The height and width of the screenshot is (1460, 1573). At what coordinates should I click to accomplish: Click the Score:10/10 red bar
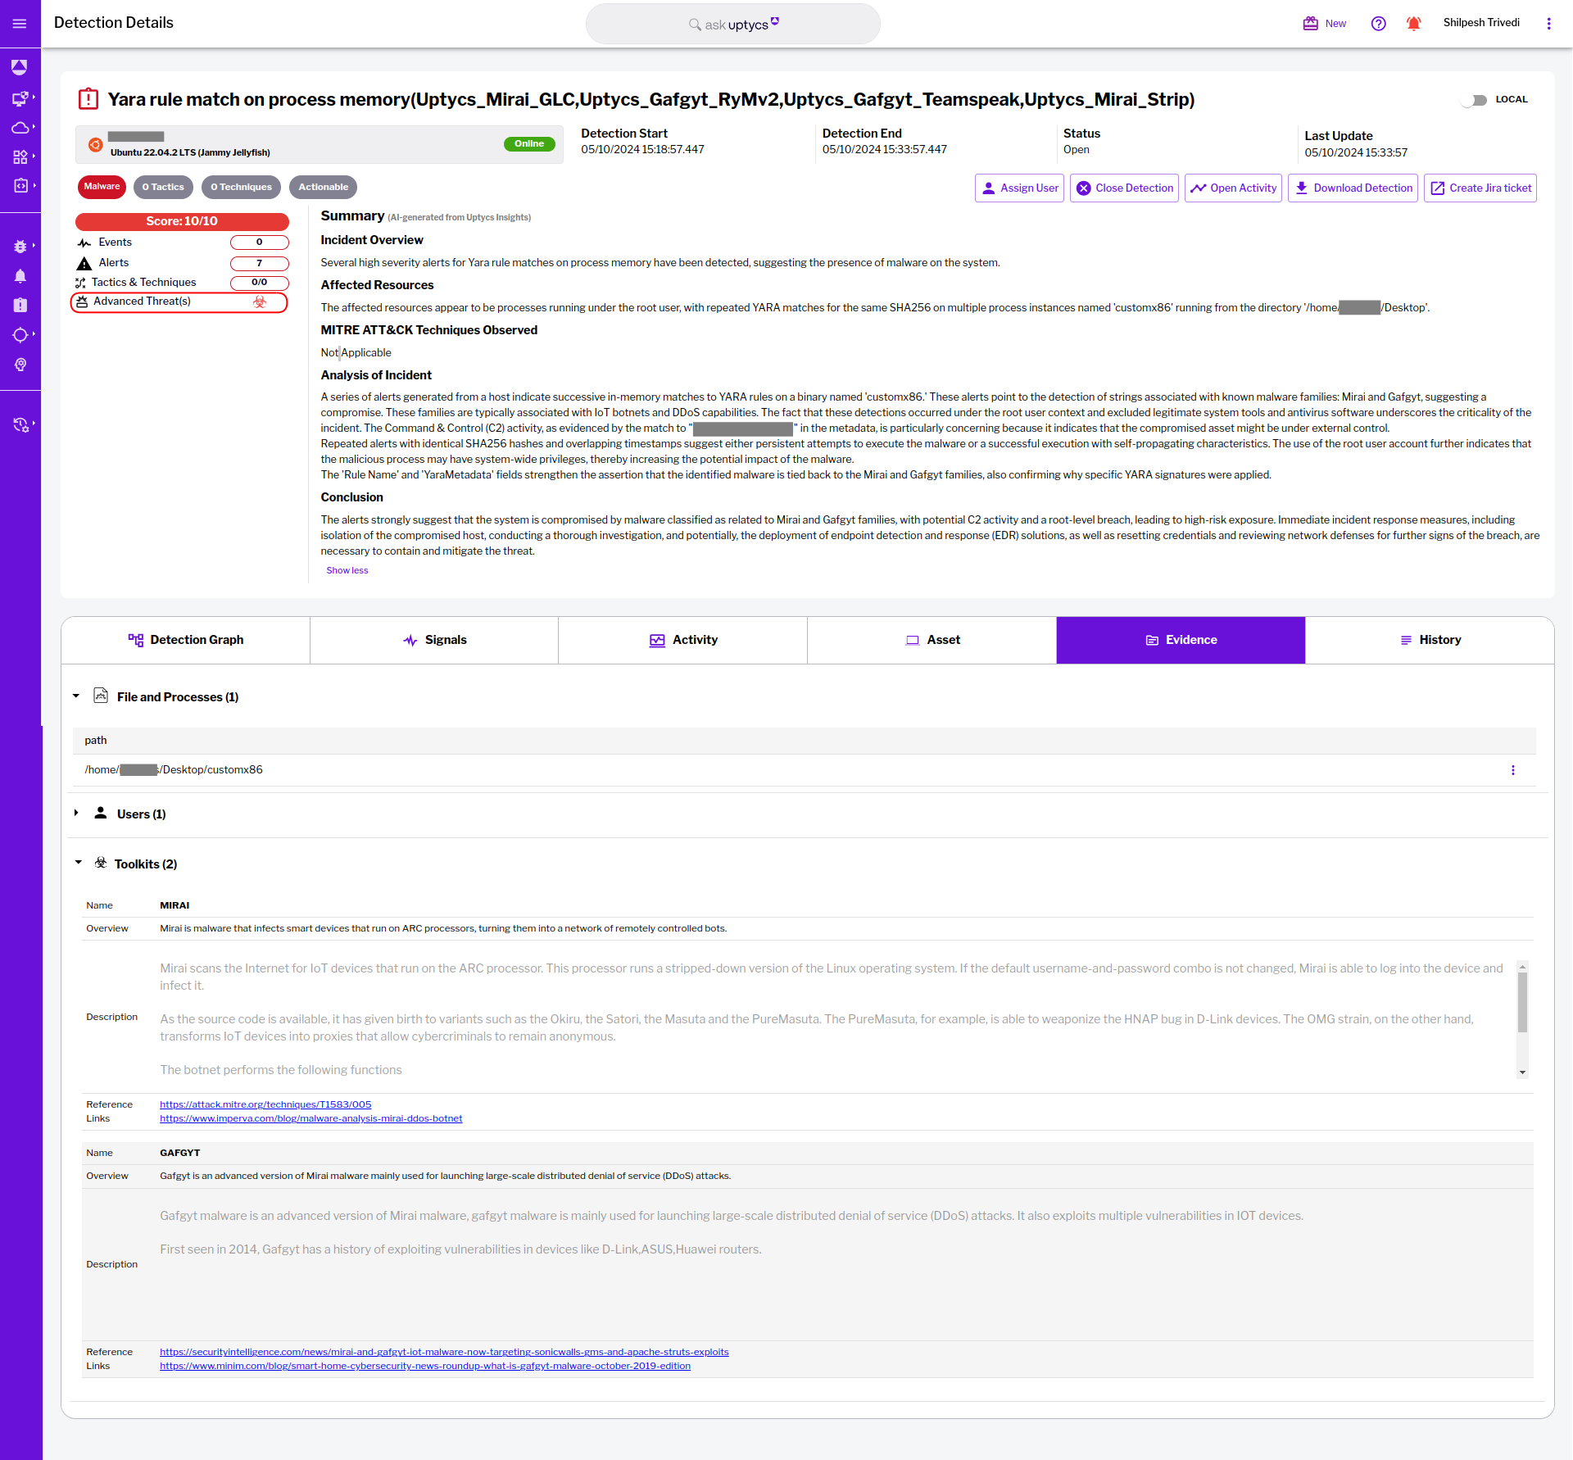pyautogui.click(x=182, y=221)
